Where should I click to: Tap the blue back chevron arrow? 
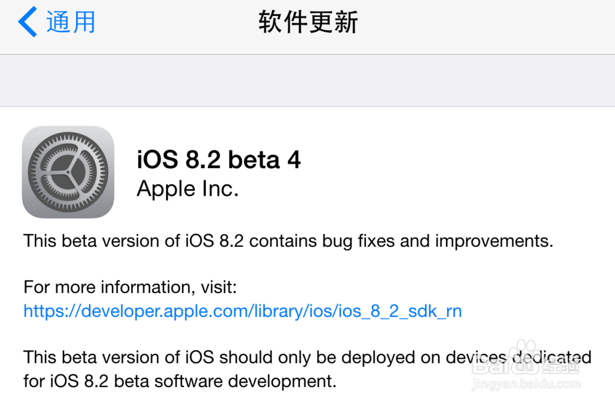pyautogui.click(x=28, y=22)
